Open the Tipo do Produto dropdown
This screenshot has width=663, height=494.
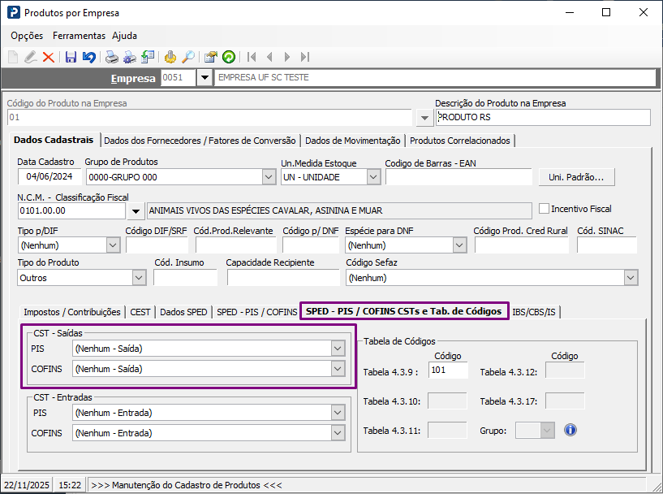(137, 278)
